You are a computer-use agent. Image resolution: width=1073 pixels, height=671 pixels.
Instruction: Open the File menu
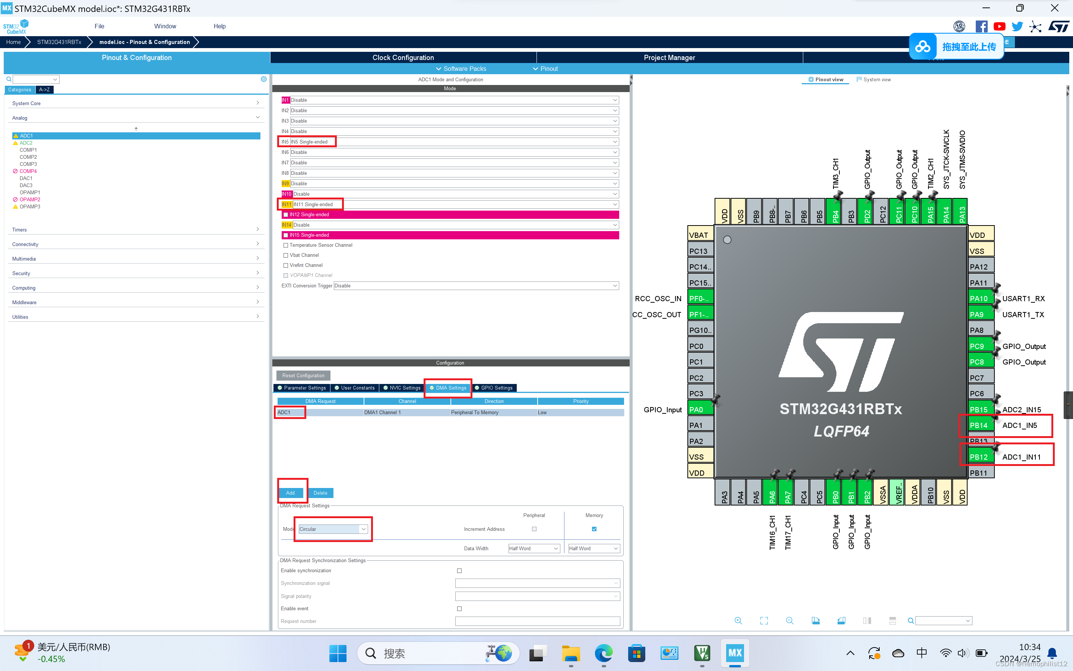pos(99,26)
